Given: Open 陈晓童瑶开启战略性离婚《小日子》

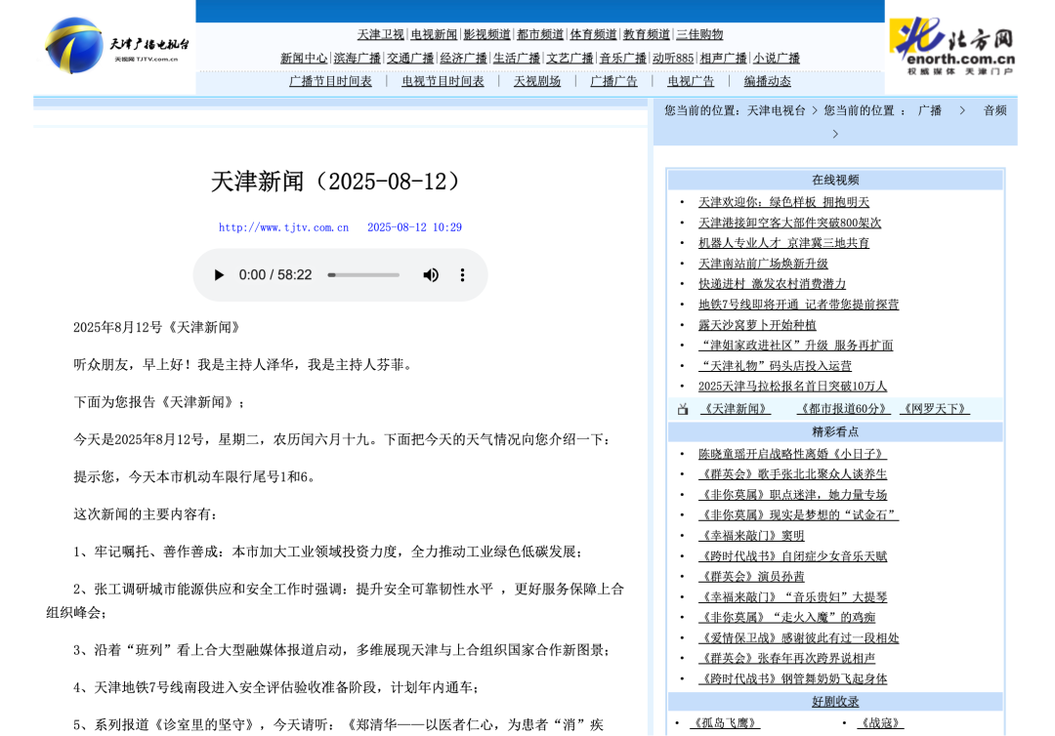Looking at the screenshot, I should tap(792, 454).
